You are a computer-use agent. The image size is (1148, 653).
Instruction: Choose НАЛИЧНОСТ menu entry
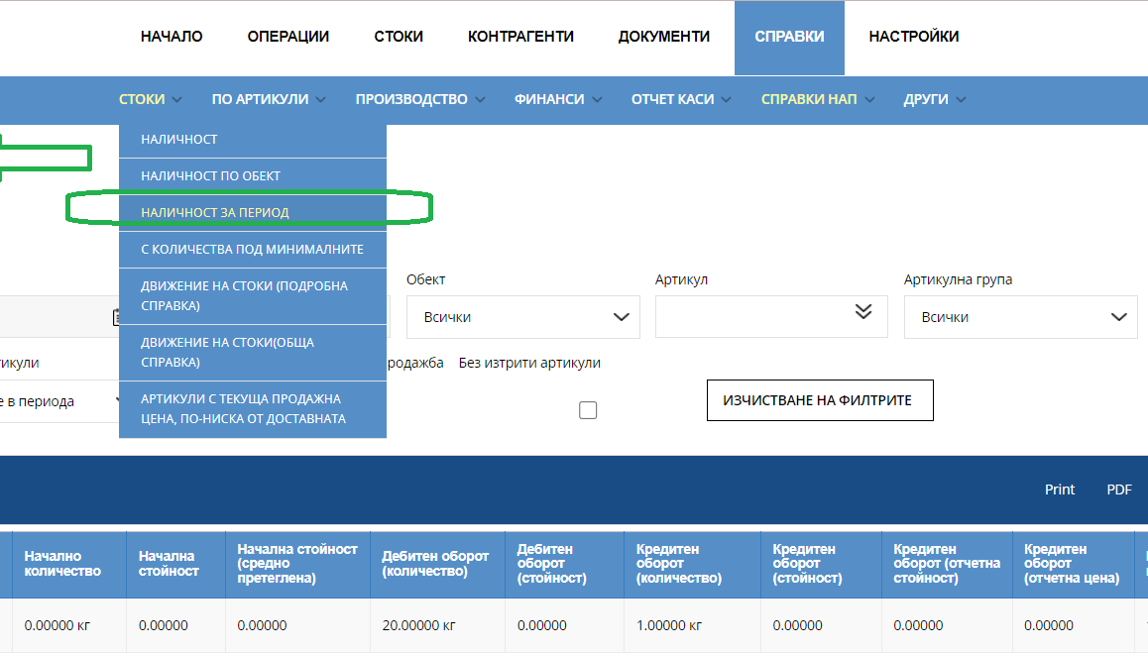(253, 139)
